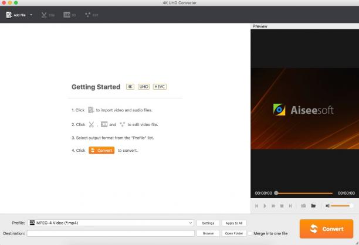Skip to the next file in preview
The image size is (359, 245).
click(x=290, y=206)
